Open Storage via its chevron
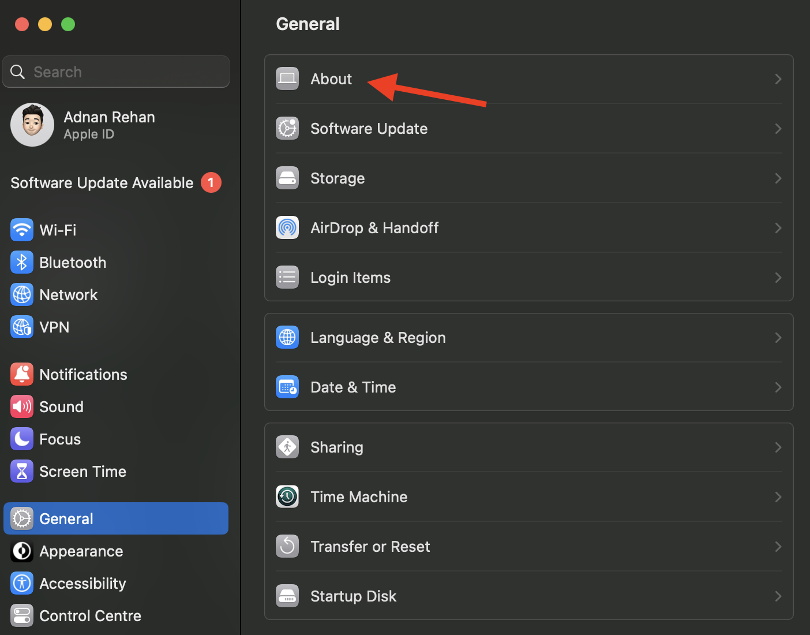Image resolution: width=810 pixels, height=635 pixels. 778,178
